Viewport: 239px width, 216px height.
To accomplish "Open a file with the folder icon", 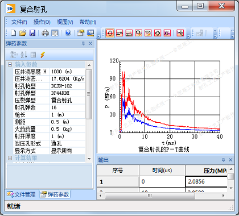I will click(x=23, y=33).
